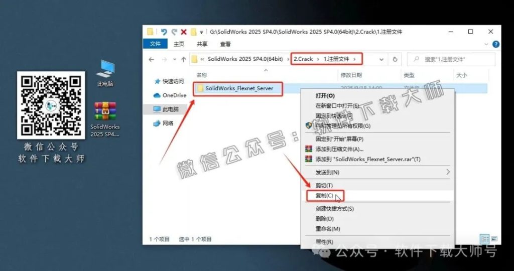This screenshot has height=271, width=514.
Task: Choose 添加到 SolidWorks_Flexnet_Server.rar menu entry
Action: click(x=377, y=159)
